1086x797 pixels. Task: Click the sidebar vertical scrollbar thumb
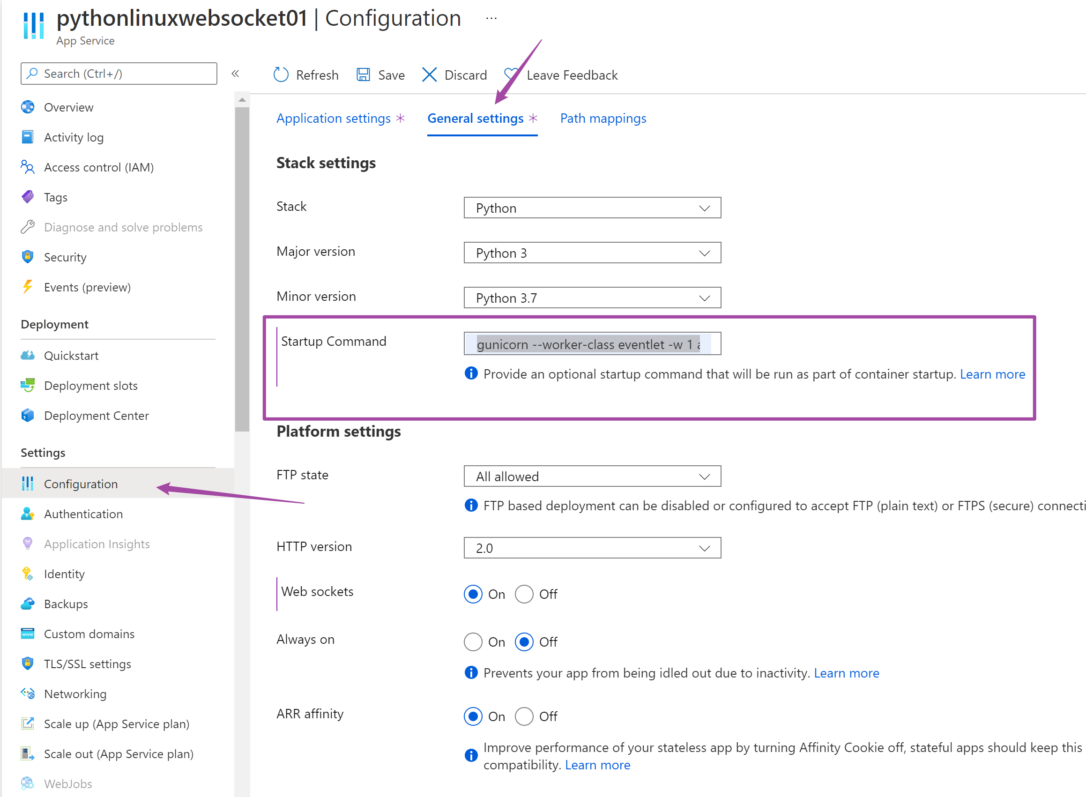click(x=242, y=269)
